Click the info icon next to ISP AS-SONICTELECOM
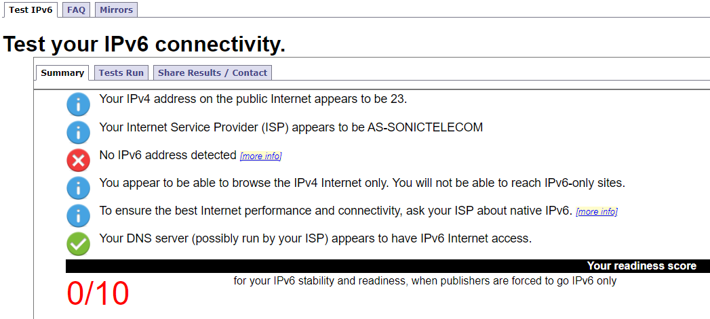Viewport: 710px width, 319px height. [x=79, y=133]
